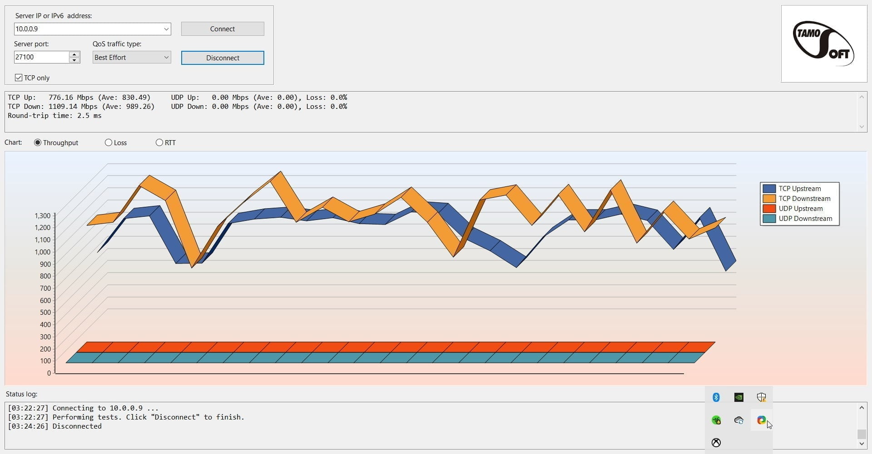Image resolution: width=872 pixels, height=454 pixels.
Task: Open the QoS traffic type dropdown
Action: (x=166, y=58)
